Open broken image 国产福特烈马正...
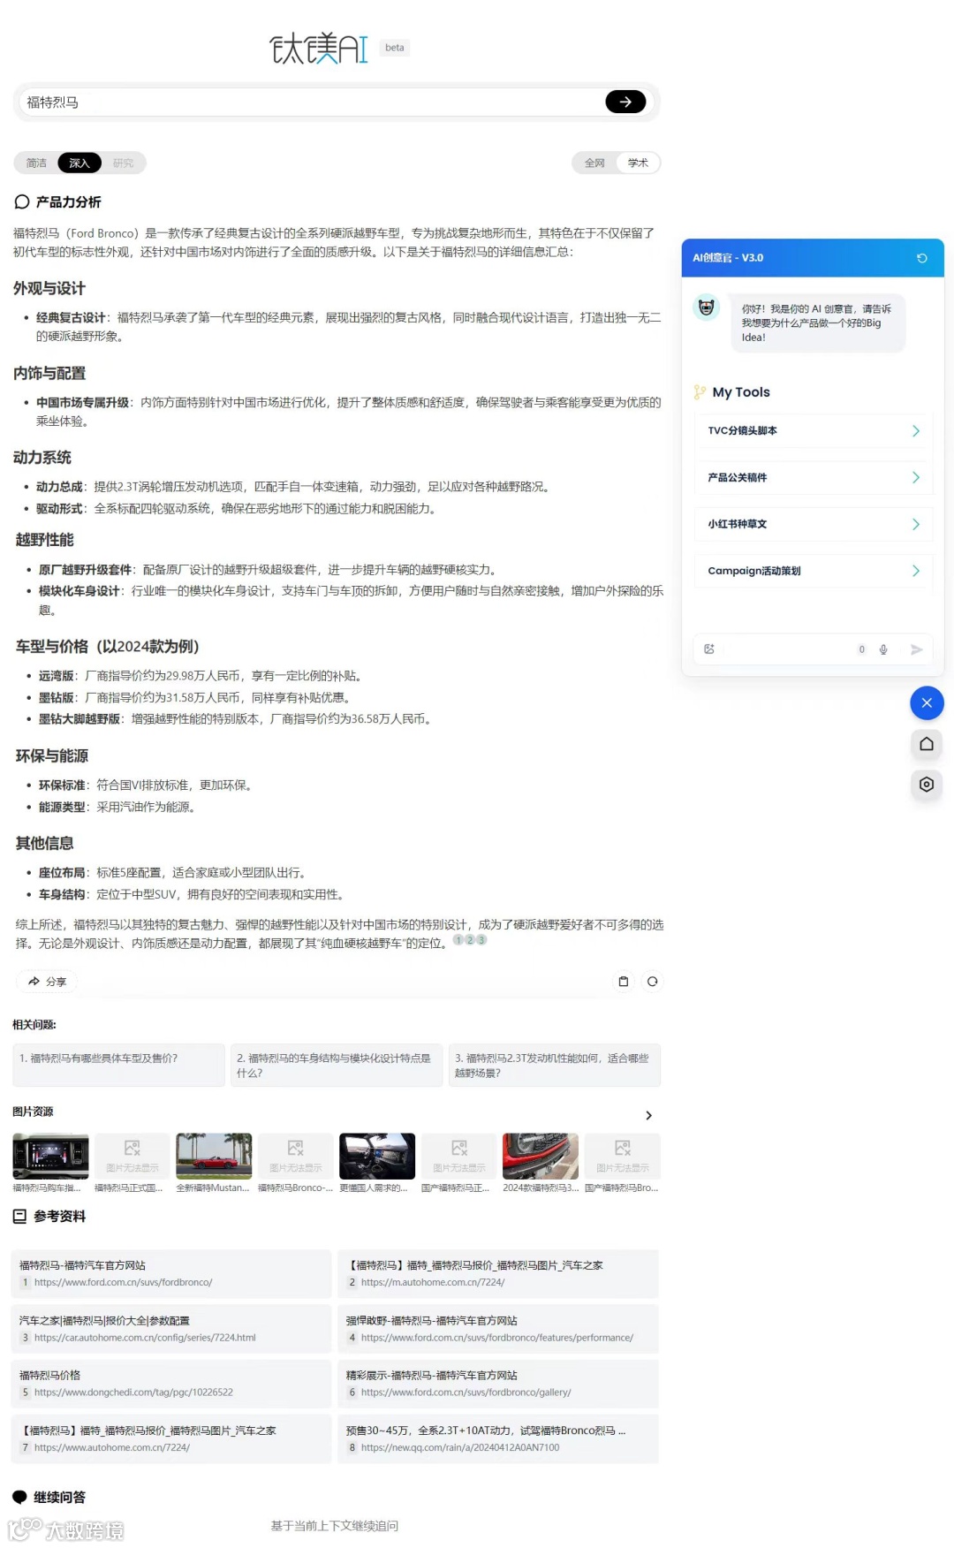Image resolution: width=954 pixels, height=1548 pixels. pyautogui.click(x=459, y=1157)
